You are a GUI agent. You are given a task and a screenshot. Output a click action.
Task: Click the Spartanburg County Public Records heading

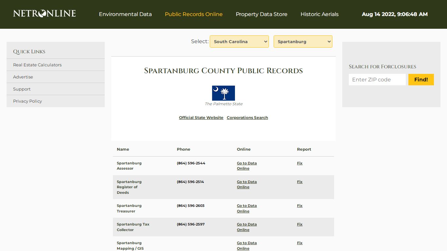pos(223,71)
